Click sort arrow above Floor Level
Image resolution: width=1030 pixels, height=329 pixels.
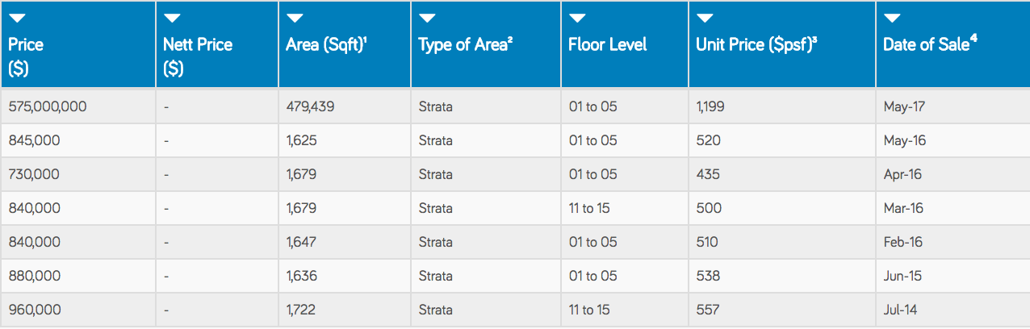[x=577, y=19]
